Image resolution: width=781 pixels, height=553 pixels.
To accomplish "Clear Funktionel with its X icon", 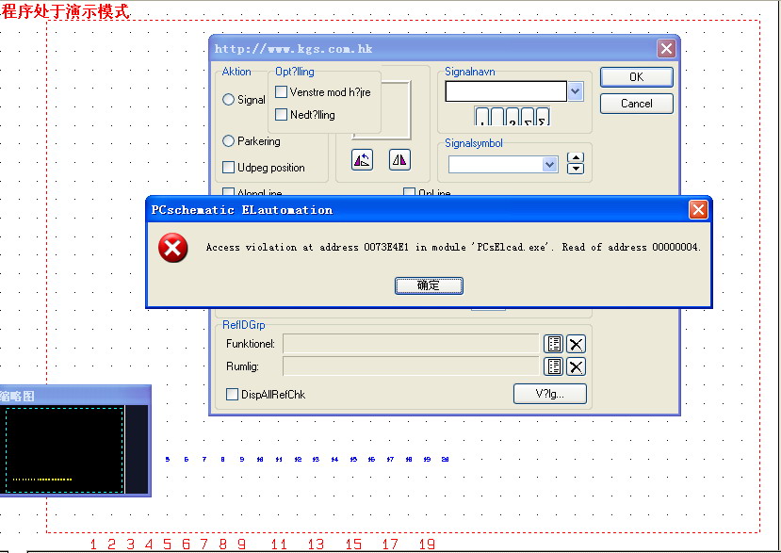I will (x=576, y=344).
